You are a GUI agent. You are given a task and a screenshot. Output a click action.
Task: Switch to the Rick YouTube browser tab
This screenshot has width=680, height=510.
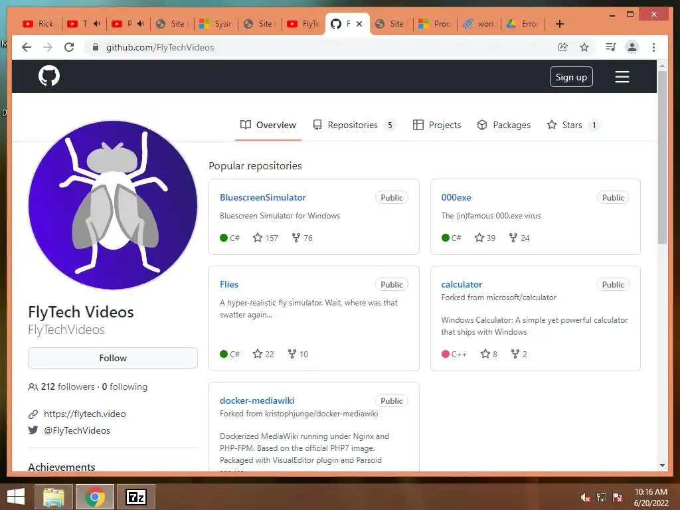pos(38,24)
